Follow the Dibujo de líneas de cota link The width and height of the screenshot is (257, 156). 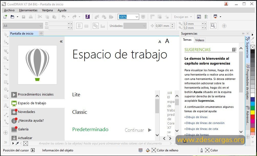(202, 129)
